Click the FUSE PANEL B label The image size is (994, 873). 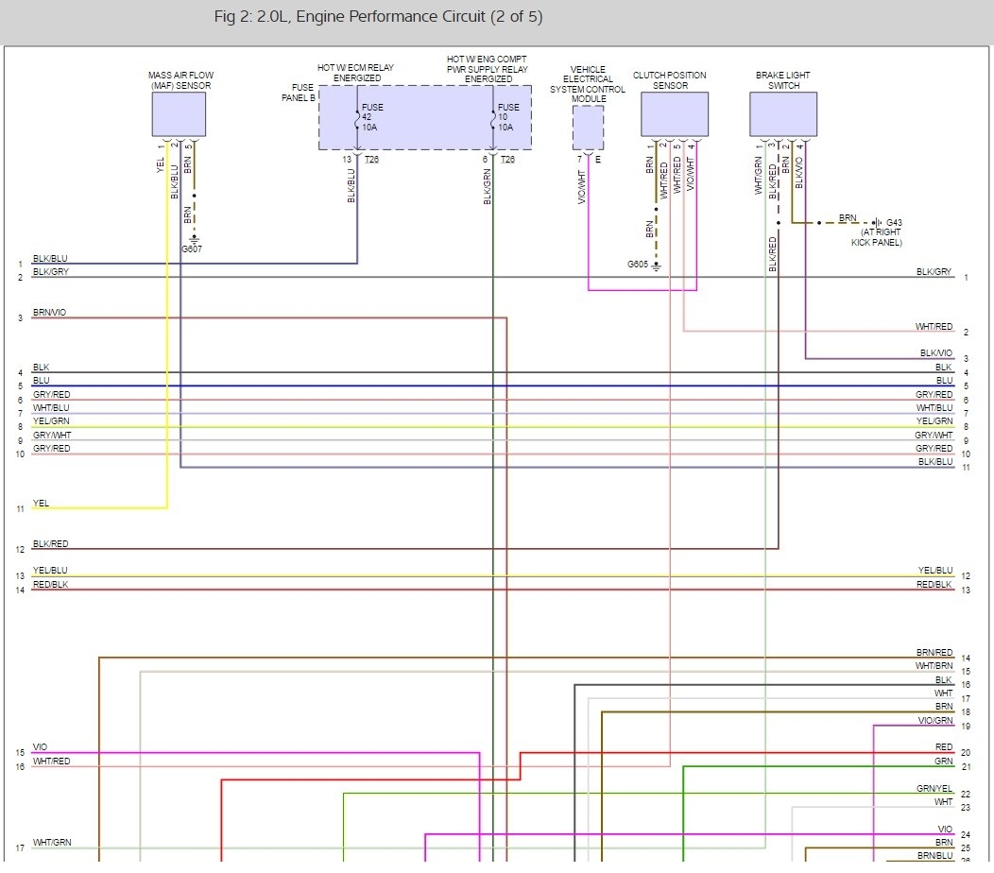(x=298, y=93)
